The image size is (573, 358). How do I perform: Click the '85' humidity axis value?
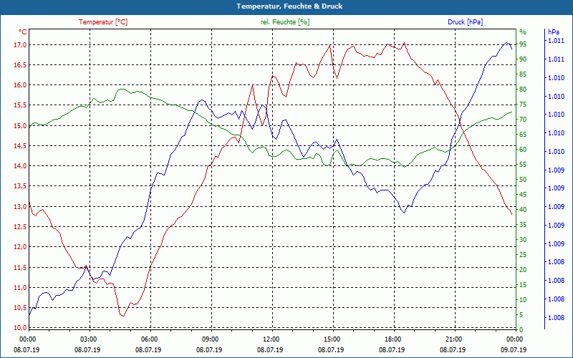point(523,74)
